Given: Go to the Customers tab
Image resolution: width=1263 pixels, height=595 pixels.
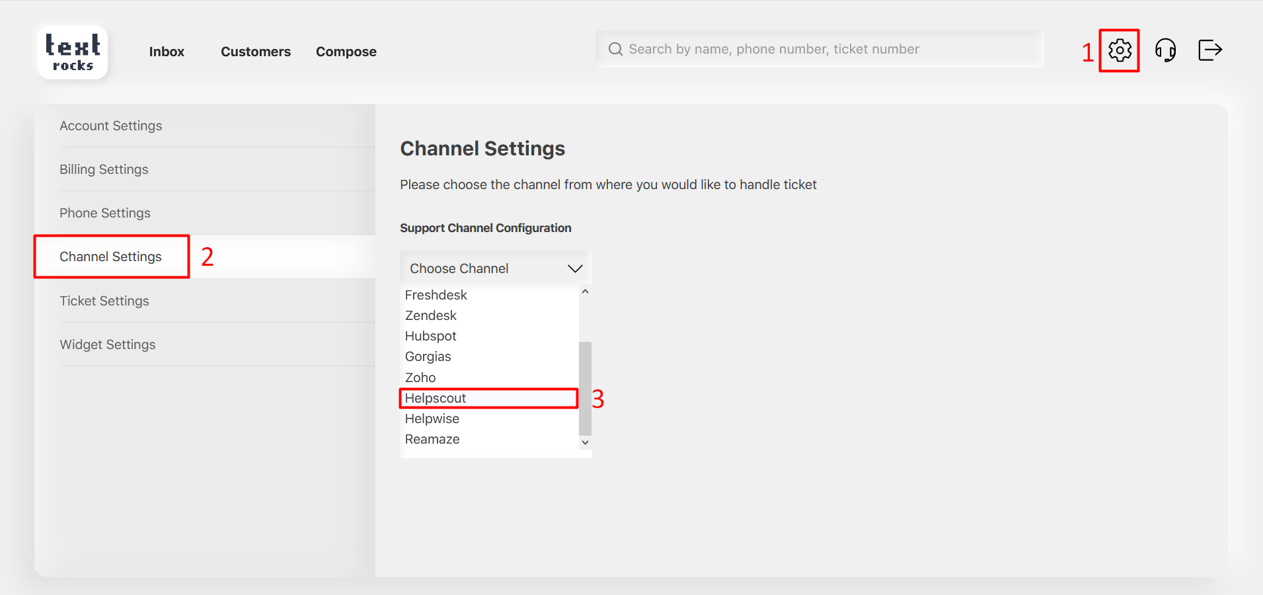Looking at the screenshot, I should 256,52.
